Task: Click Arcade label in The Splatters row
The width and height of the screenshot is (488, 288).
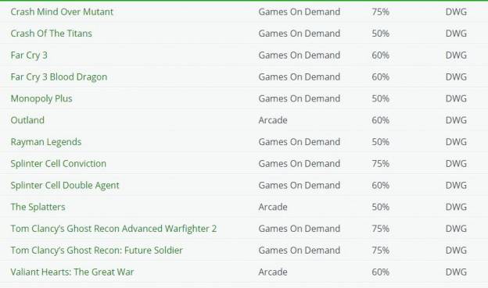Action: [x=273, y=207]
